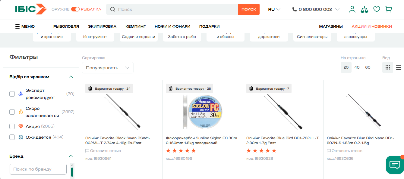Open Спінінг Favorite Black Swan product title
Image resolution: width=404 pixels, height=179 pixels.
click(118, 140)
